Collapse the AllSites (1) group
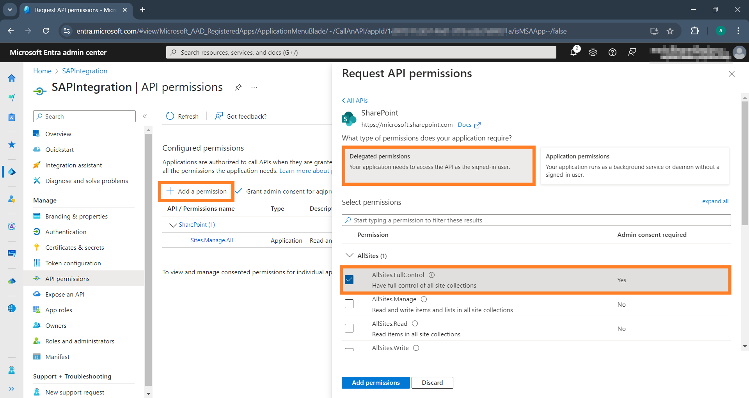 tap(350, 256)
